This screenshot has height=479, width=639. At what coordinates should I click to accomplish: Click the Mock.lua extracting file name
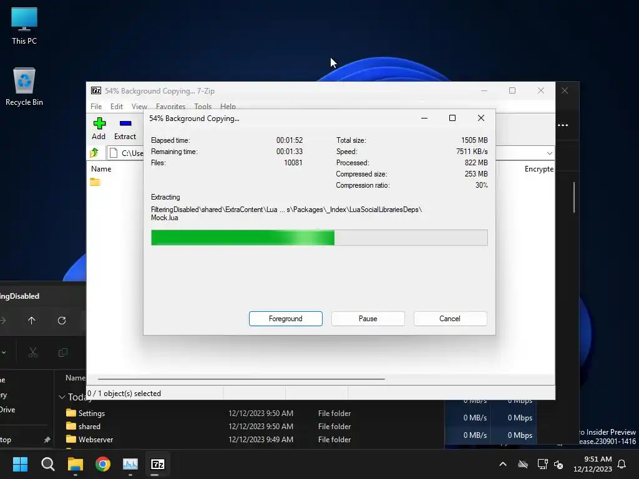pyautogui.click(x=165, y=218)
